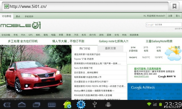The image size is (182, 109).
Task: Open the 笔电 nav category
Action: 45,35
